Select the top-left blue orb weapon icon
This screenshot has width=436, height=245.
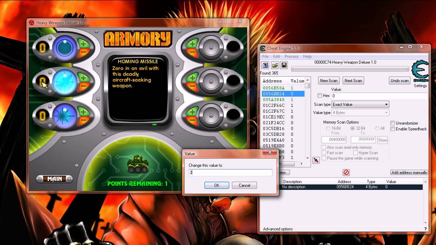(64, 48)
